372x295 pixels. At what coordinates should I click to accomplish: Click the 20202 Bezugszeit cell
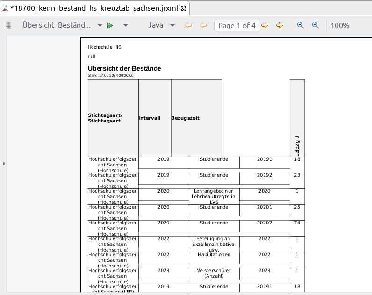coord(265,226)
